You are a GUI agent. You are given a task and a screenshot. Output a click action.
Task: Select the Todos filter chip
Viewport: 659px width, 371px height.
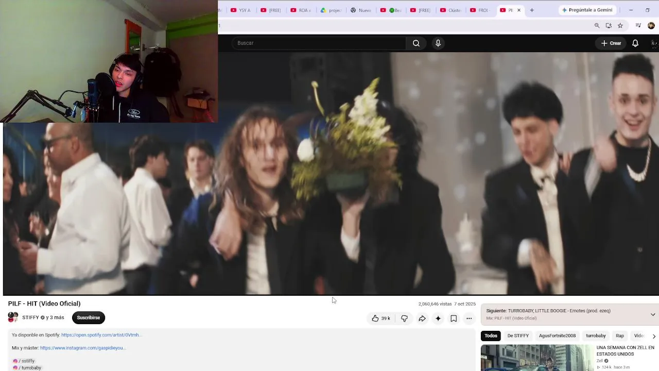pyautogui.click(x=491, y=336)
